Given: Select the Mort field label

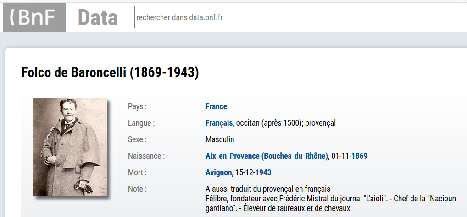Looking at the screenshot, I should point(137,172).
